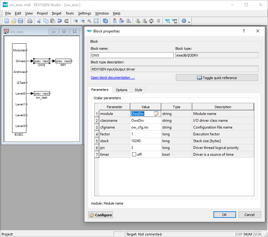
Task: Open the Tools menu
Action: (69, 13)
